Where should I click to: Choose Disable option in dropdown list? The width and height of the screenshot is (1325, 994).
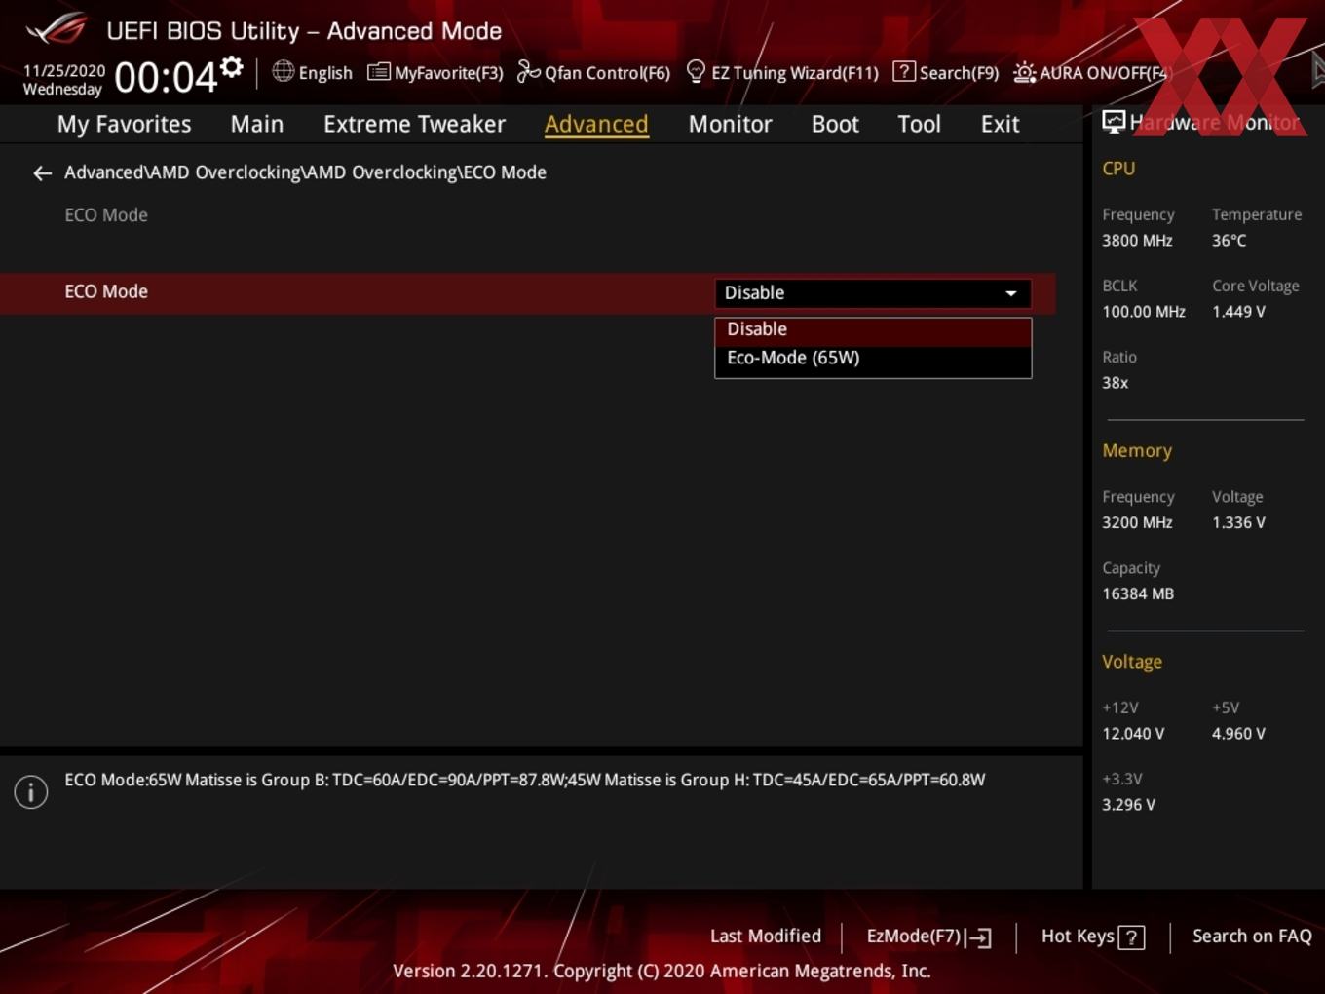[x=872, y=329]
